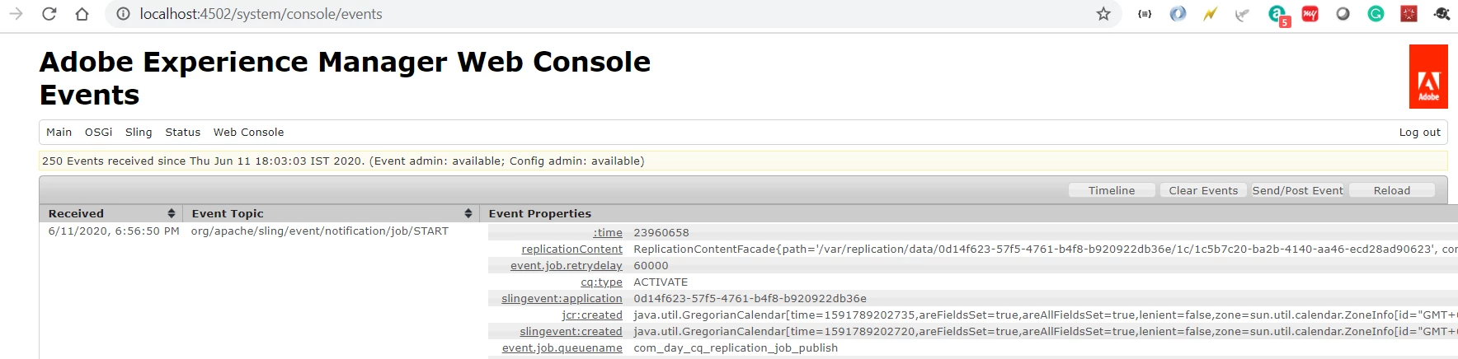Open the red 'my' extension icon
Image resolution: width=1458 pixels, height=359 pixels.
pos(1310,14)
